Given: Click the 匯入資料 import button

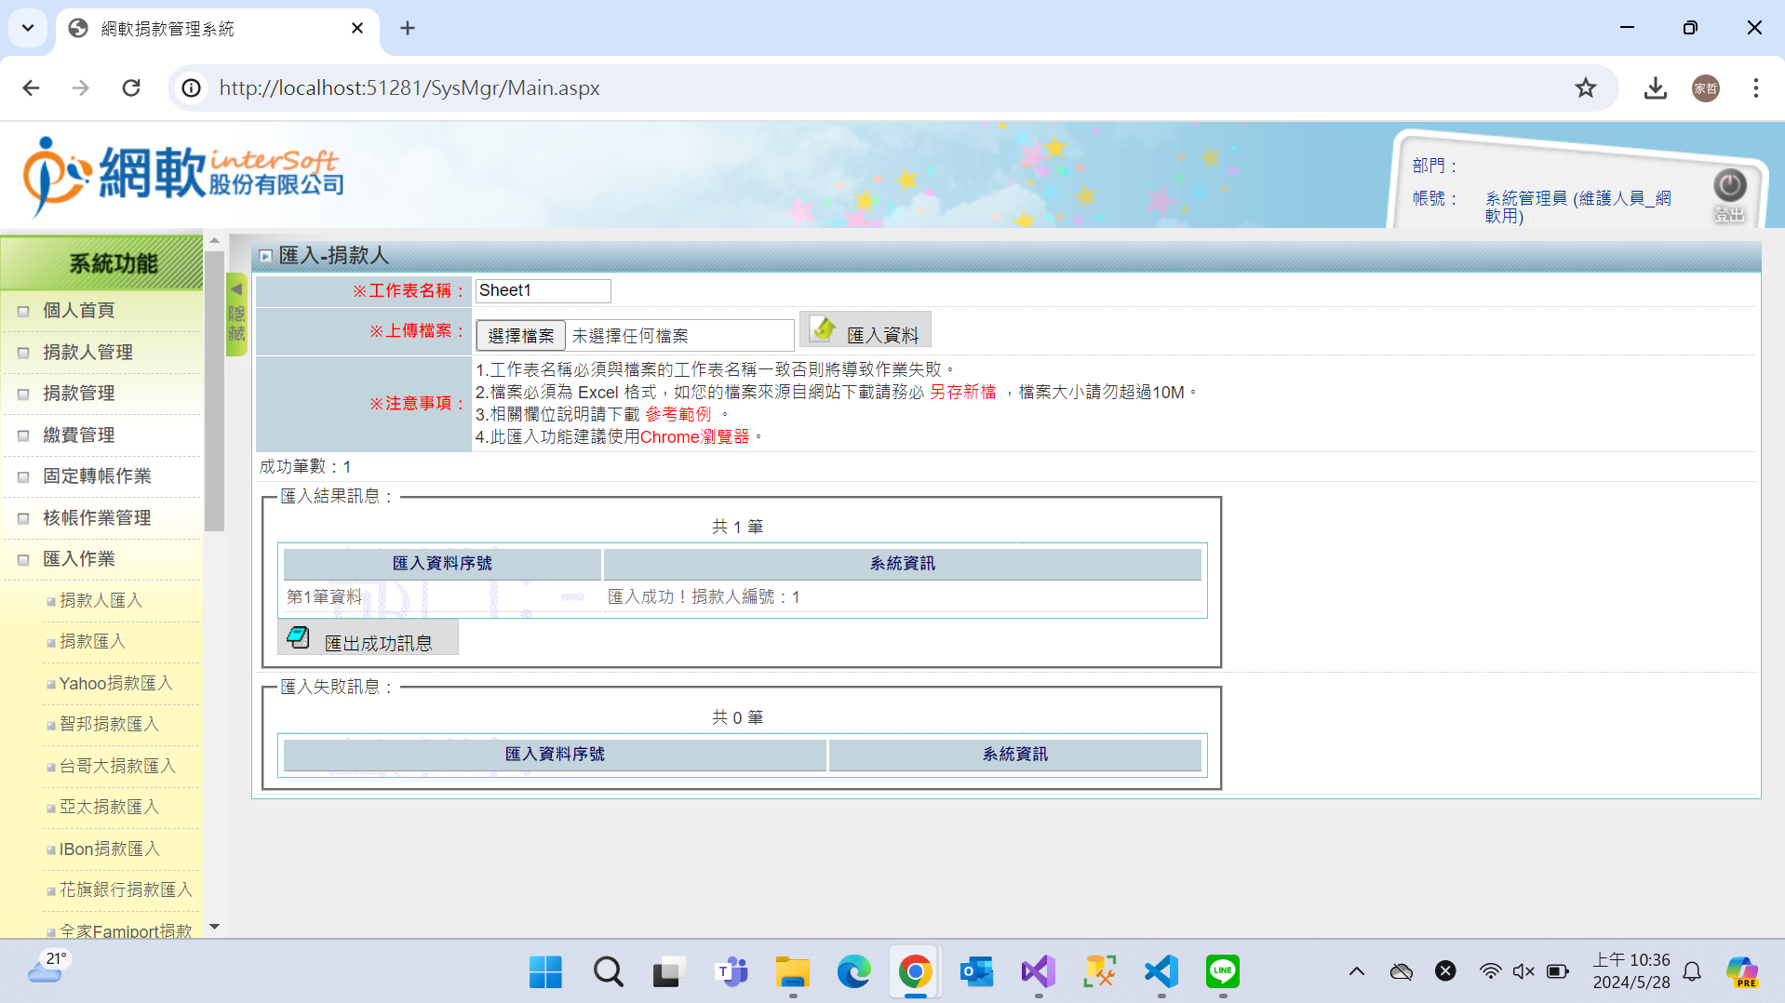Looking at the screenshot, I should (866, 332).
